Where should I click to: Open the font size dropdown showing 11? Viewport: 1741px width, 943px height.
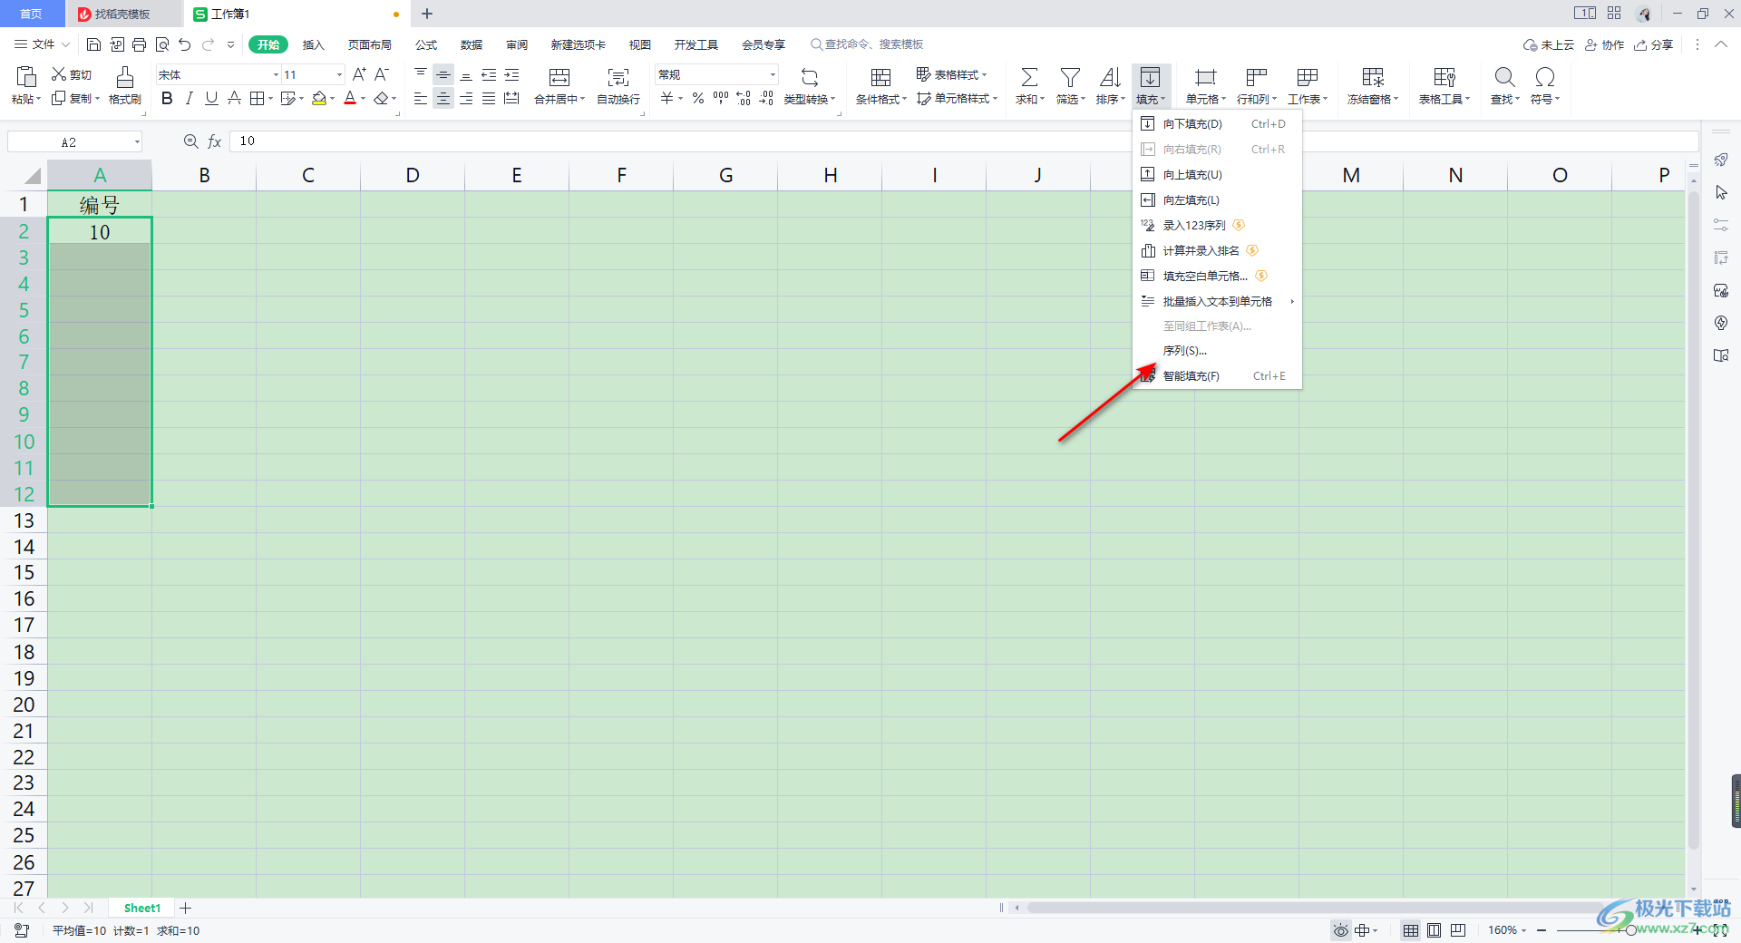point(339,74)
